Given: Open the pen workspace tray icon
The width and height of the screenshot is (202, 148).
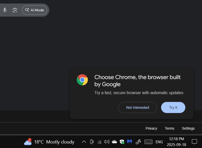Looking at the screenshot, I should click(x=138, y=142).
